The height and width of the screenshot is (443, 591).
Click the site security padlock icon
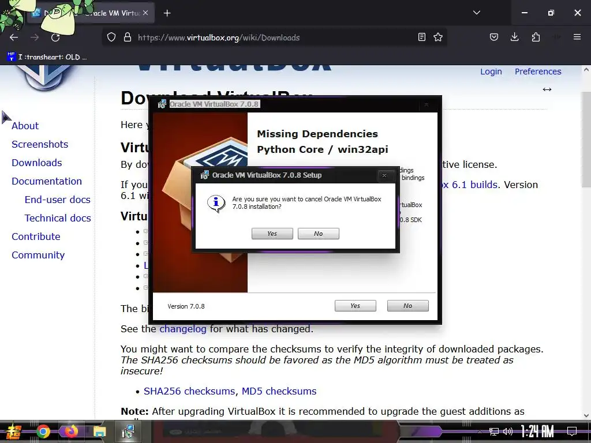(x=128, y=37)
